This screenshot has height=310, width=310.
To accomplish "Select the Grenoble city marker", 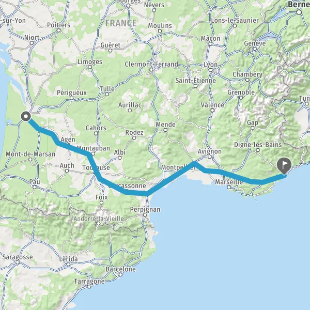I will point(241,98).
